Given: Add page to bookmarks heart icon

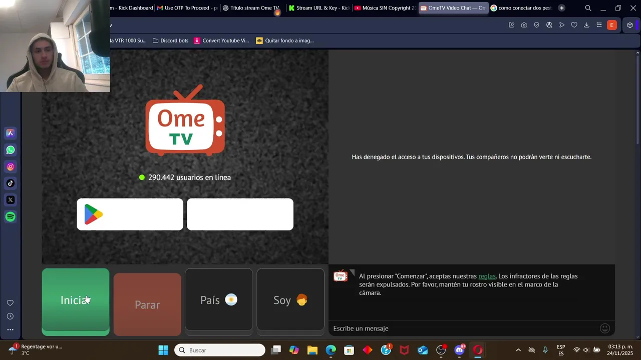Looking at the screenshot, I should [574, 25].
